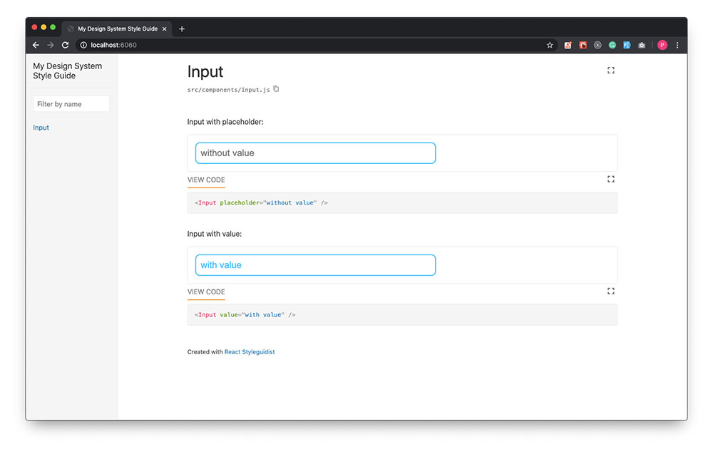Select the My Design System Style Guide tab

pos(118,29)
